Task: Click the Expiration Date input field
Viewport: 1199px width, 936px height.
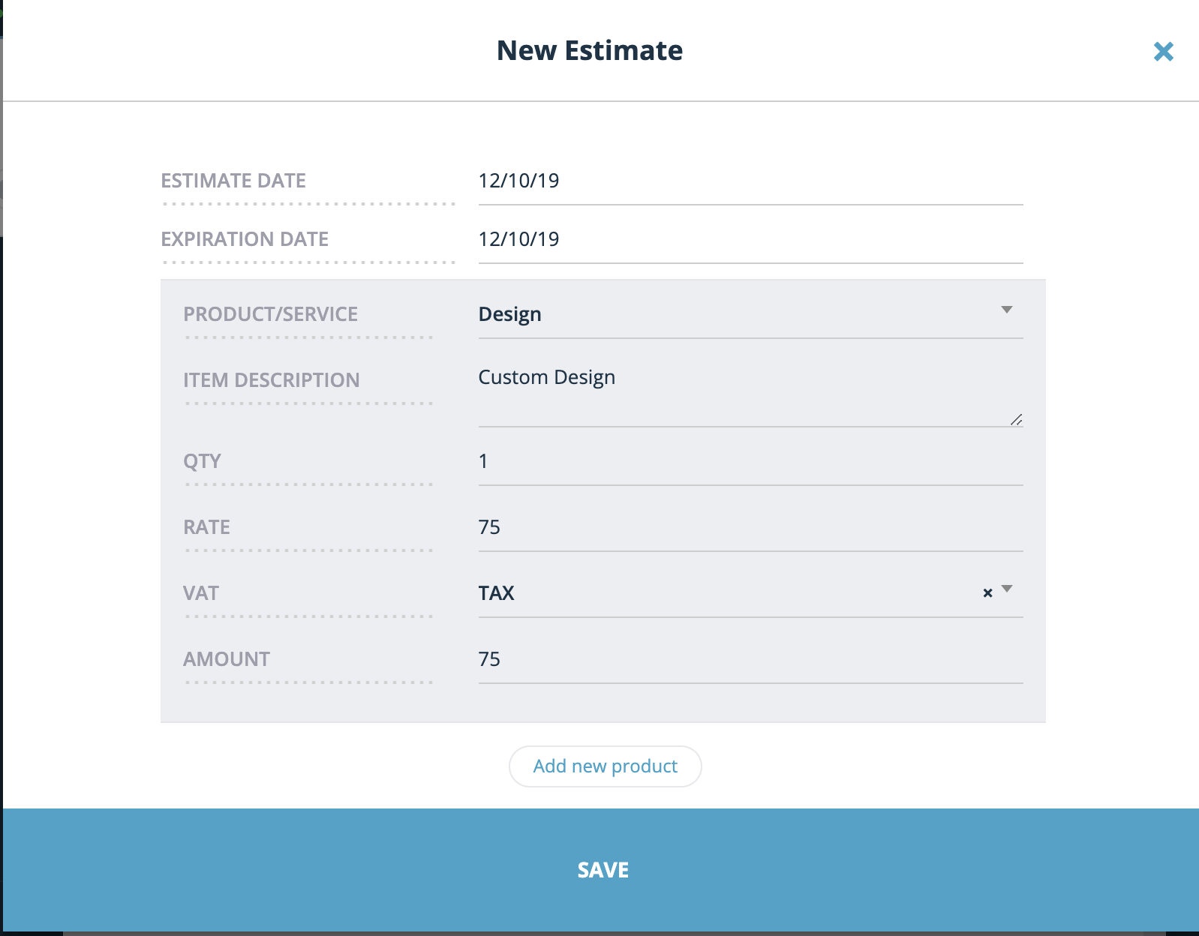Action: click(x=750, y=239)
